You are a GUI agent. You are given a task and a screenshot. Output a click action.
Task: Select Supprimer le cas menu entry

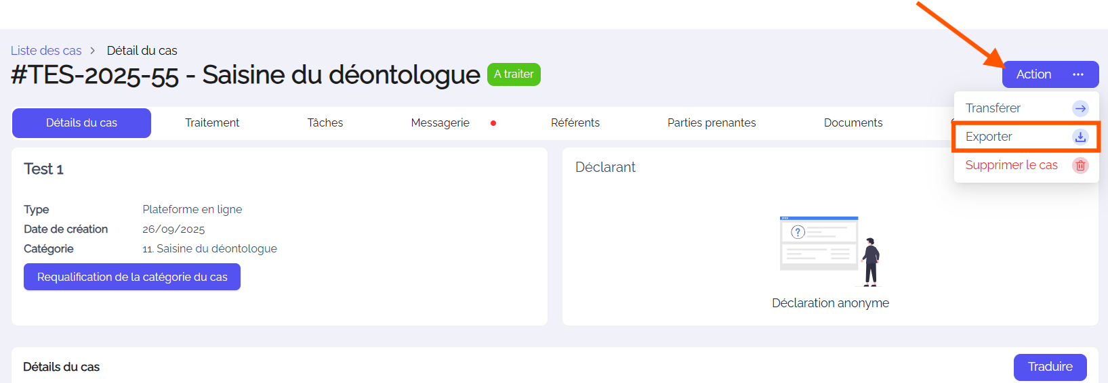point(1011,165)
